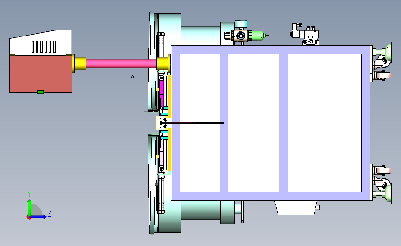Click the green Y axis of the triad

pyautogui.click(x=30, y=208)
